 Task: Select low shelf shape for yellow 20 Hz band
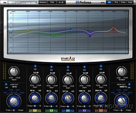30,111
